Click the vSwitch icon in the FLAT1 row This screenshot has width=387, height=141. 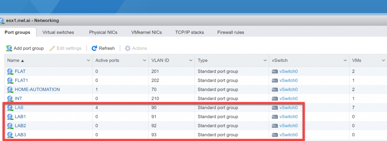pos(275,81)
